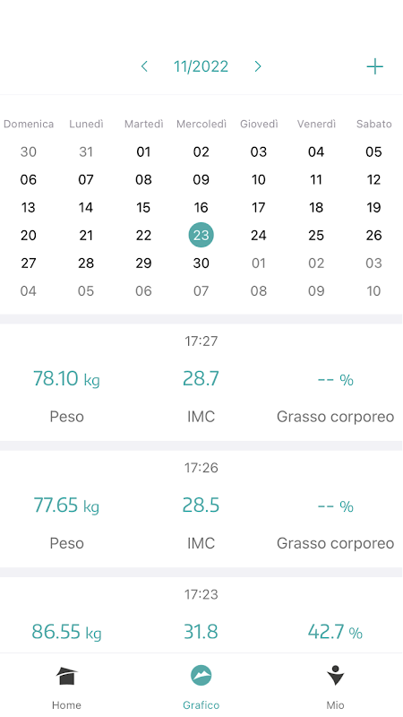Go to the next month with the right chevron
This screenshot has height=717, width=403.
tap(258, 66)
